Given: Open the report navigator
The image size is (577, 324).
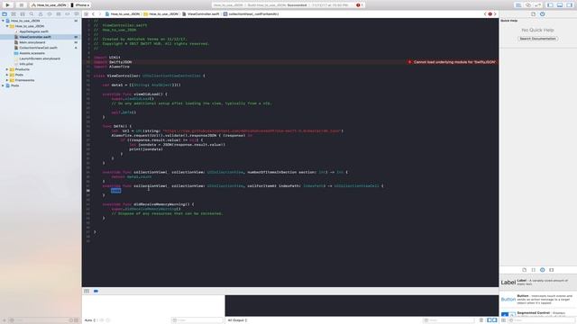Looking at the screenshot, I should (x=77, y=14).
